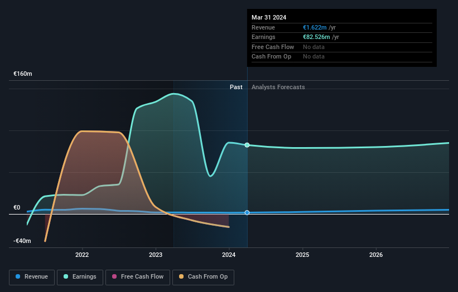Select the 2022 x-axis label
This screenshot has height=292, width=458.
point(82,255)
